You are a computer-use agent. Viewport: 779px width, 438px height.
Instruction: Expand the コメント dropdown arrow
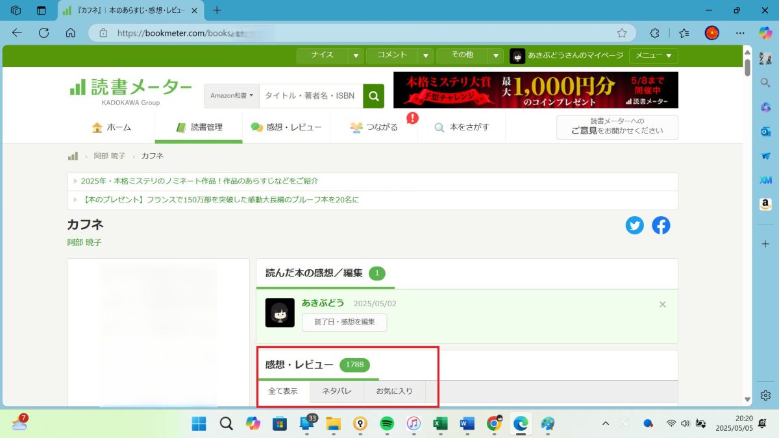[425, 56]
